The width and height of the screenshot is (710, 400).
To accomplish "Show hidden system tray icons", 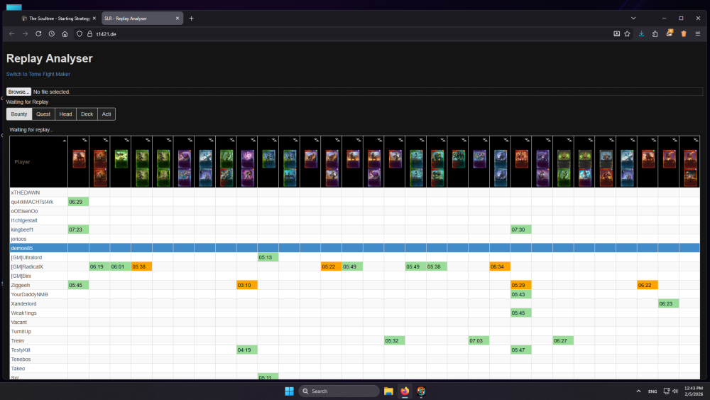I will pyautogui.click(x=637, y=391).
